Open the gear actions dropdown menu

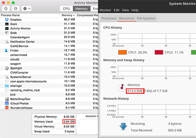tap(26, 9)
